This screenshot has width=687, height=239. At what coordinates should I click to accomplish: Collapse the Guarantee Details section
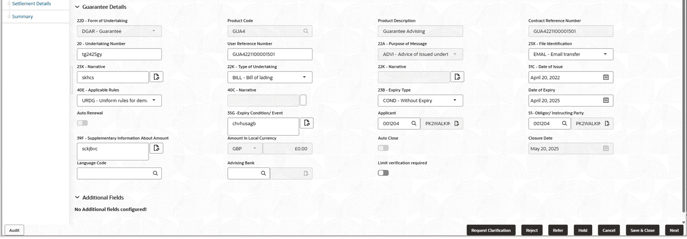[x=77, y=7]
